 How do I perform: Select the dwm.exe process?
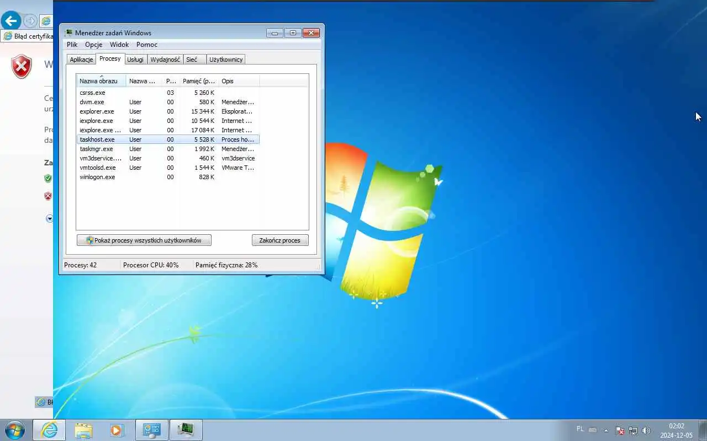coord(168,102)
